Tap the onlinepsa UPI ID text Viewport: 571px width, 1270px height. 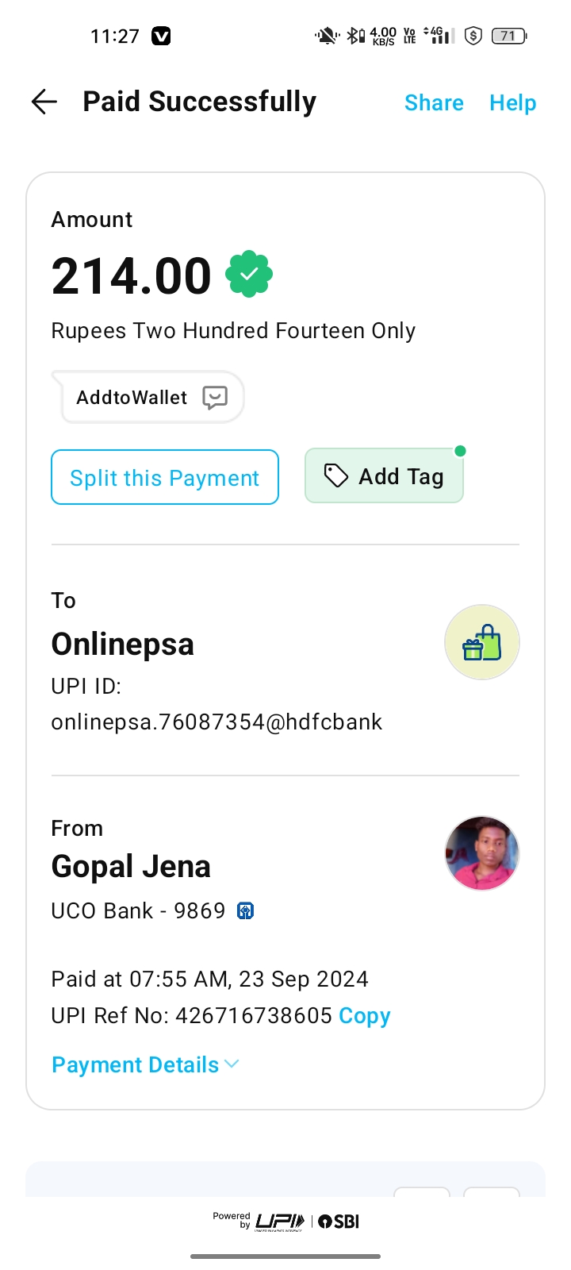(217, 722)
